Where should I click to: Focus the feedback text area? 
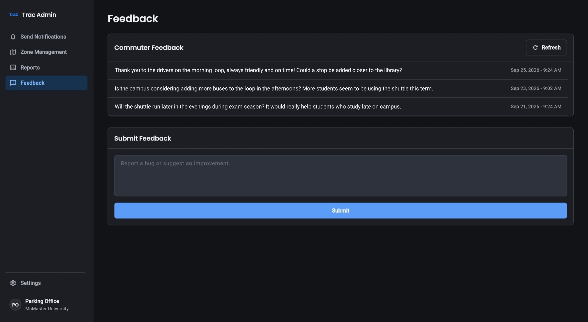(340, 176)
